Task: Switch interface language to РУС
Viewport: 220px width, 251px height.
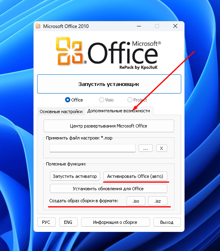Action: pos(46,222)
